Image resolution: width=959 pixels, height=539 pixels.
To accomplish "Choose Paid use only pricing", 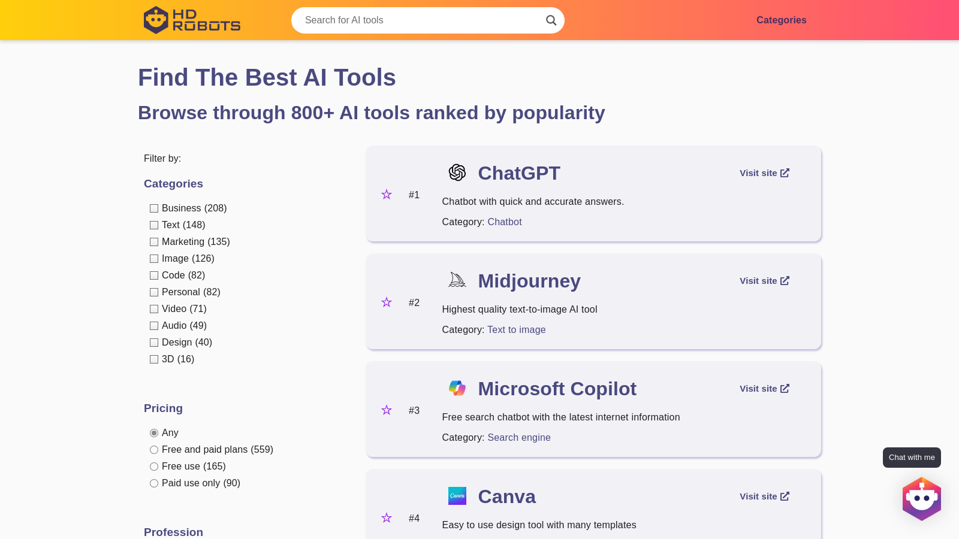I will [154, 483].
